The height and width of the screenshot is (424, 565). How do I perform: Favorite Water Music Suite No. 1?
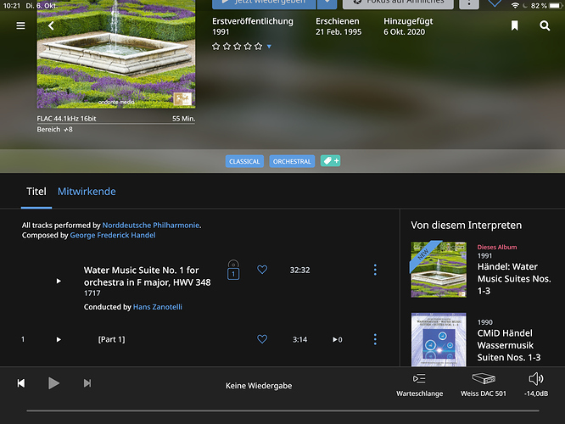262,270
